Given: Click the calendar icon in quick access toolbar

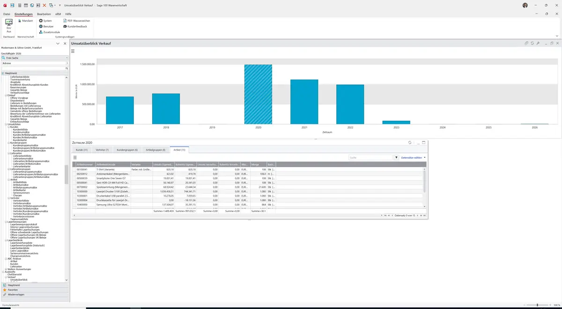Looking at the screenshot, I should 25,5.
